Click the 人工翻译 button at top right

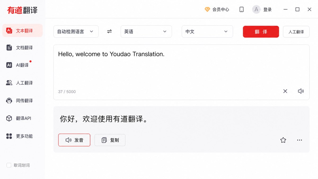pos(296,32)
